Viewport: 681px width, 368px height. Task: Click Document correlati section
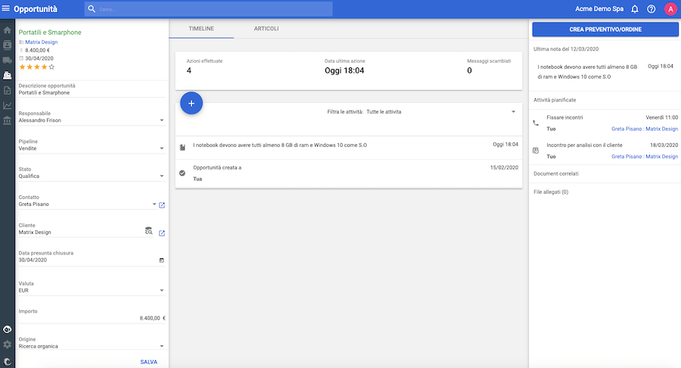(556, 174)
